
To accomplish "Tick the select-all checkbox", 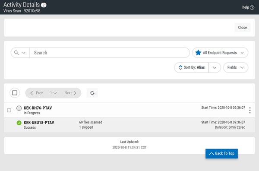I will coord(15,93).
